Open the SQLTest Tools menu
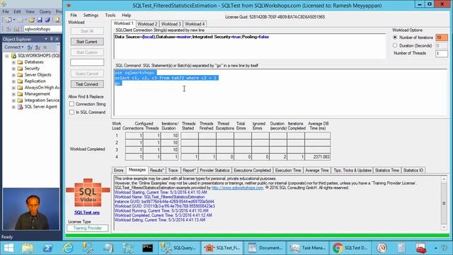This screenshot has width=453, height=255. click(x=110, y=15)
